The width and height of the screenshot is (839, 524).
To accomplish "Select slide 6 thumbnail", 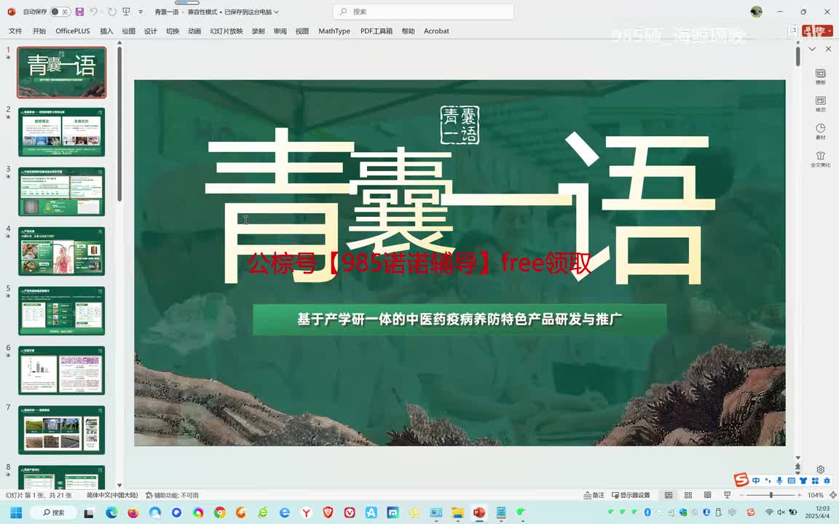I will coord(61,370).
